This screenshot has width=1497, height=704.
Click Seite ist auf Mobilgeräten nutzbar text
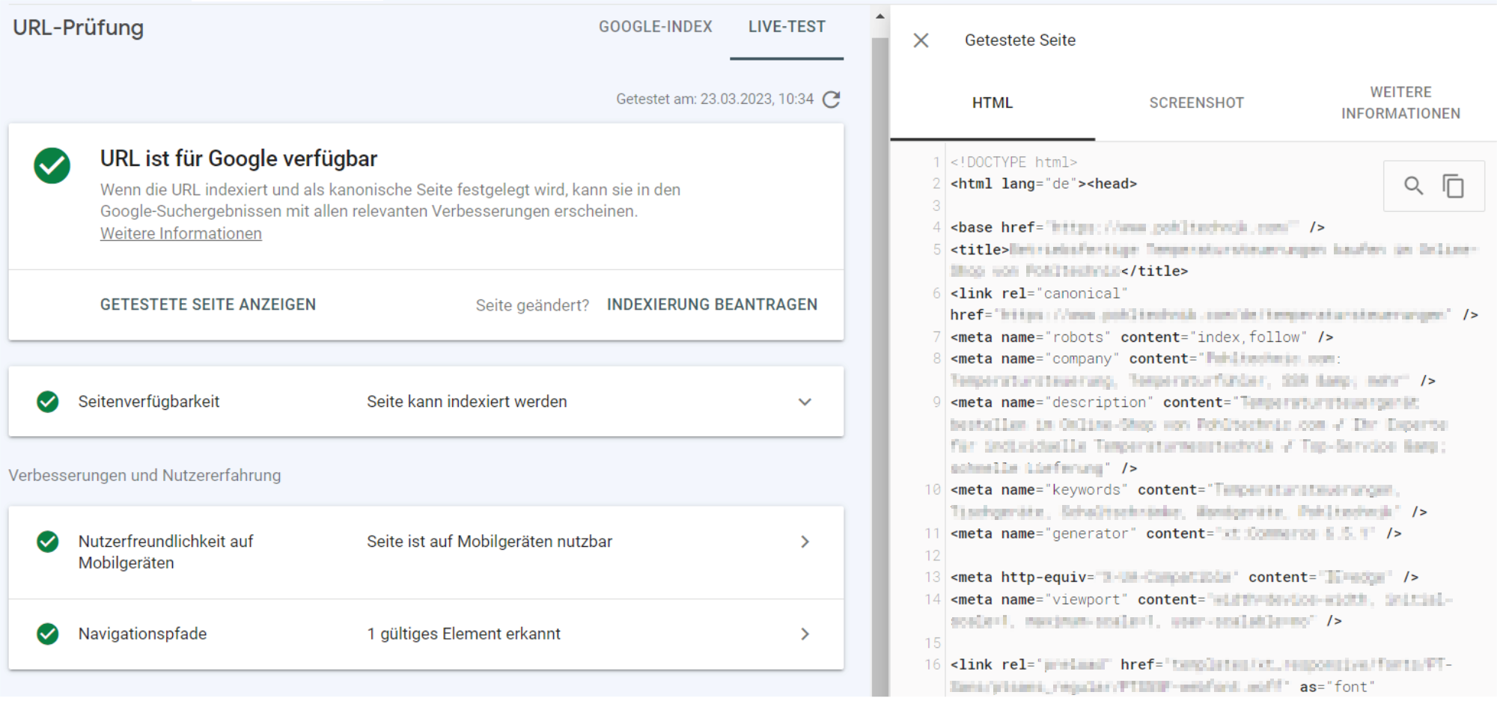point(490,542)
